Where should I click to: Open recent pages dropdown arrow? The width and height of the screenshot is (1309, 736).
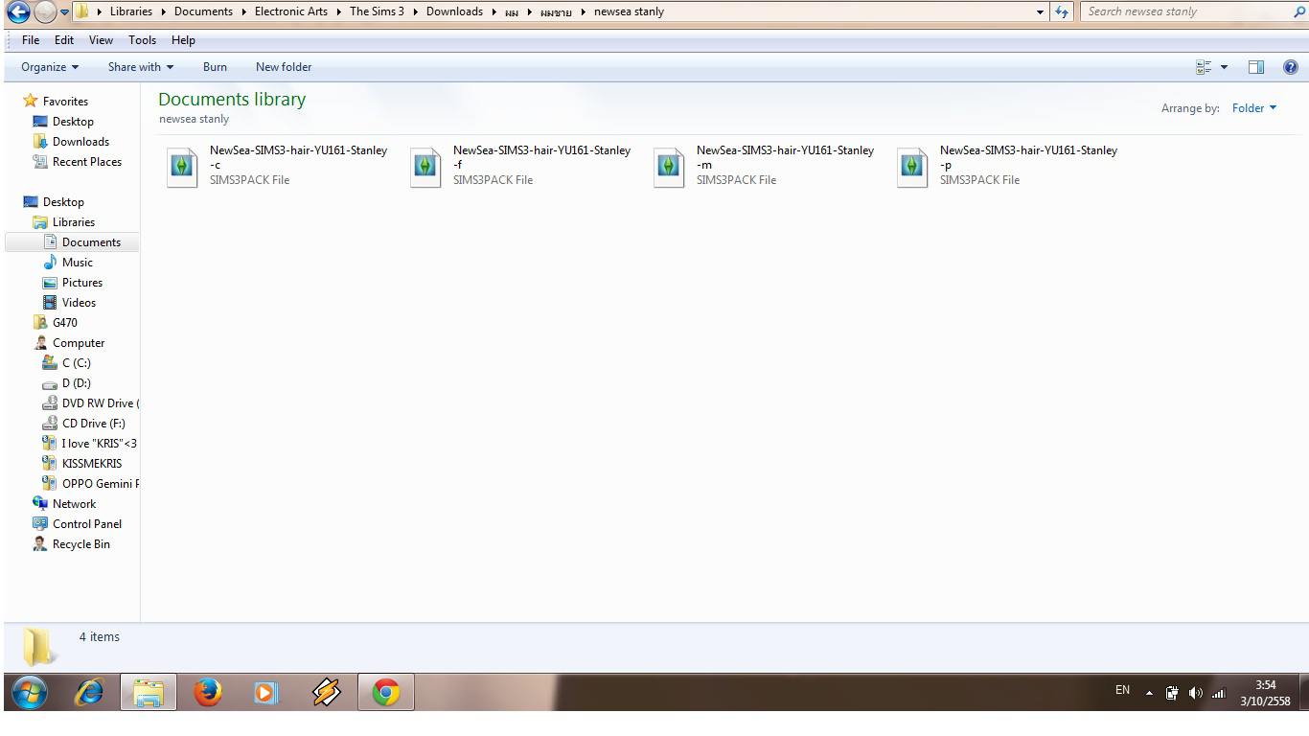pyautogui.click(x=64, y=12)
